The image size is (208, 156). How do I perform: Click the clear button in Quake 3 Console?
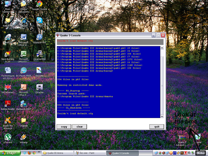point(80,127)
